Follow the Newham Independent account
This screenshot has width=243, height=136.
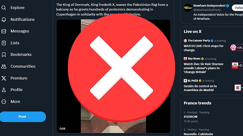237,8
